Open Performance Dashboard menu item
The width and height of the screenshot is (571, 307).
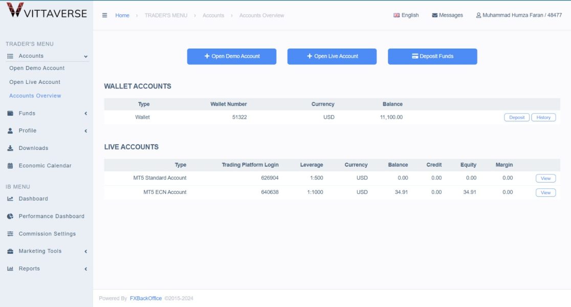point(51,216)
